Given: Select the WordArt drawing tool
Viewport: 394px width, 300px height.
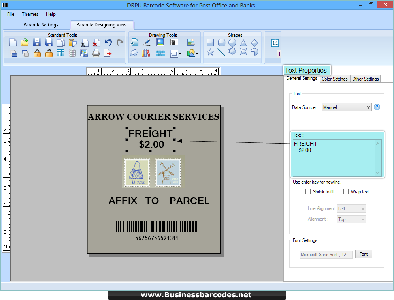Looking at the screenshot, I should pyautogui.click(x=160, y=52).
